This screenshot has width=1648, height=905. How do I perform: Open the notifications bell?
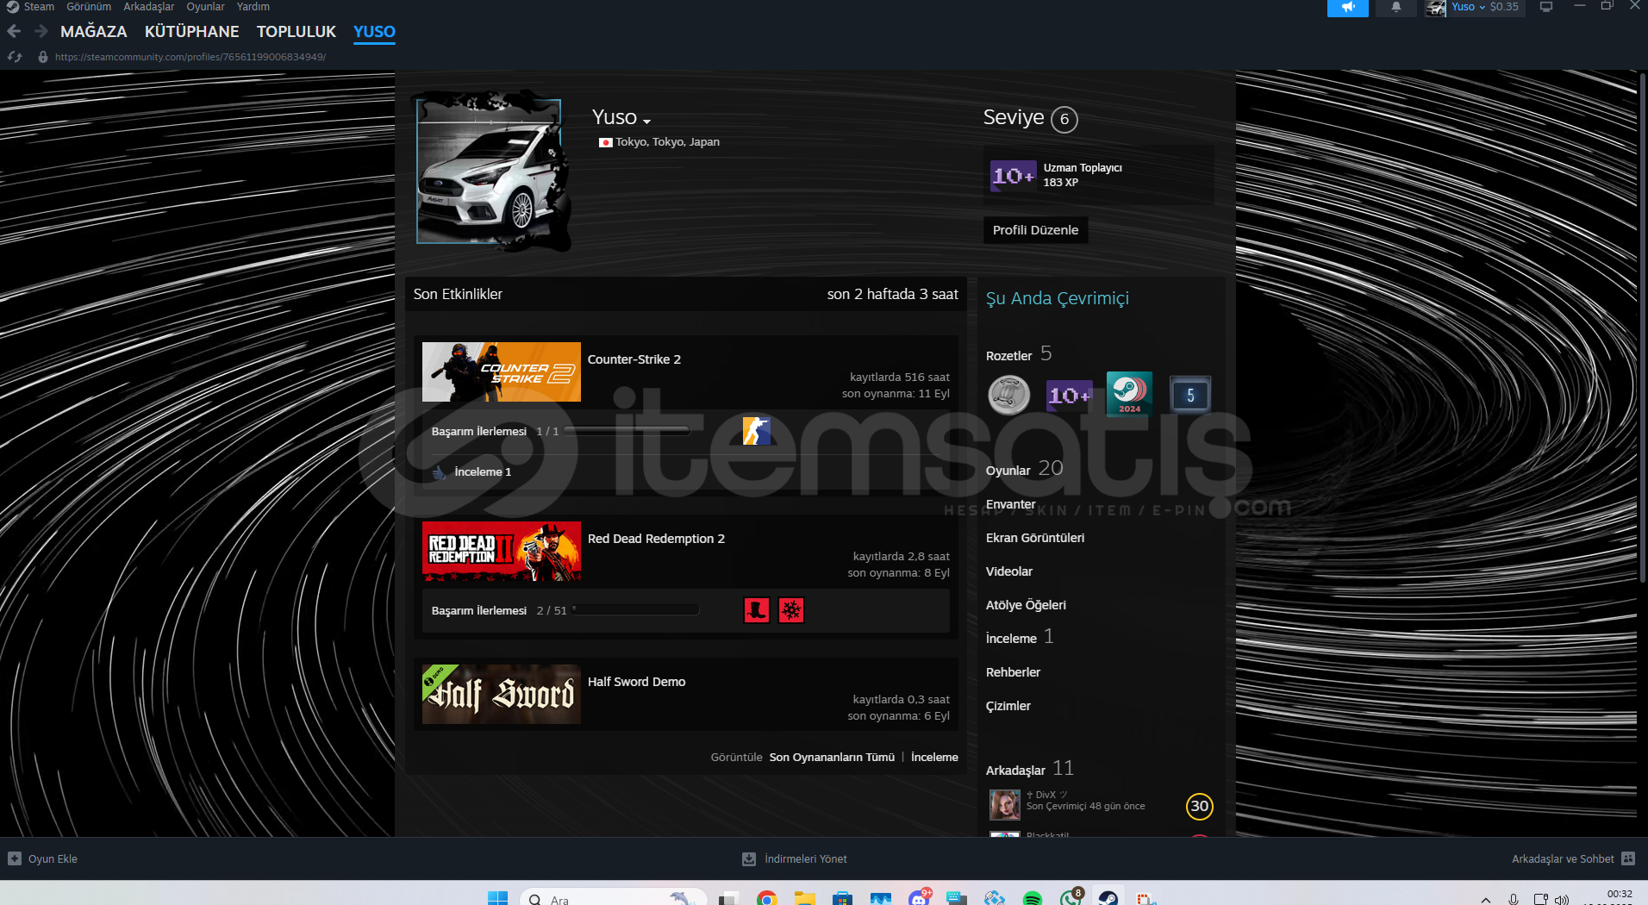[1395, 8]
